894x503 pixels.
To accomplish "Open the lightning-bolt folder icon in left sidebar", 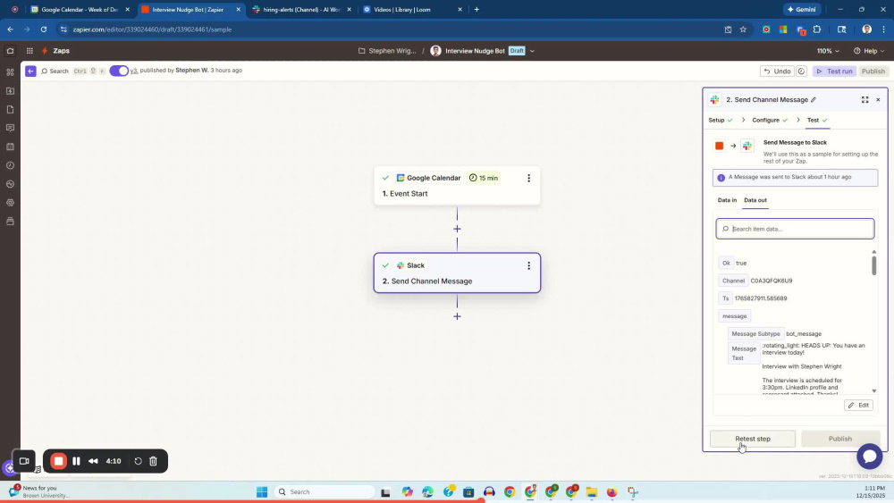I will pos(10,91).
